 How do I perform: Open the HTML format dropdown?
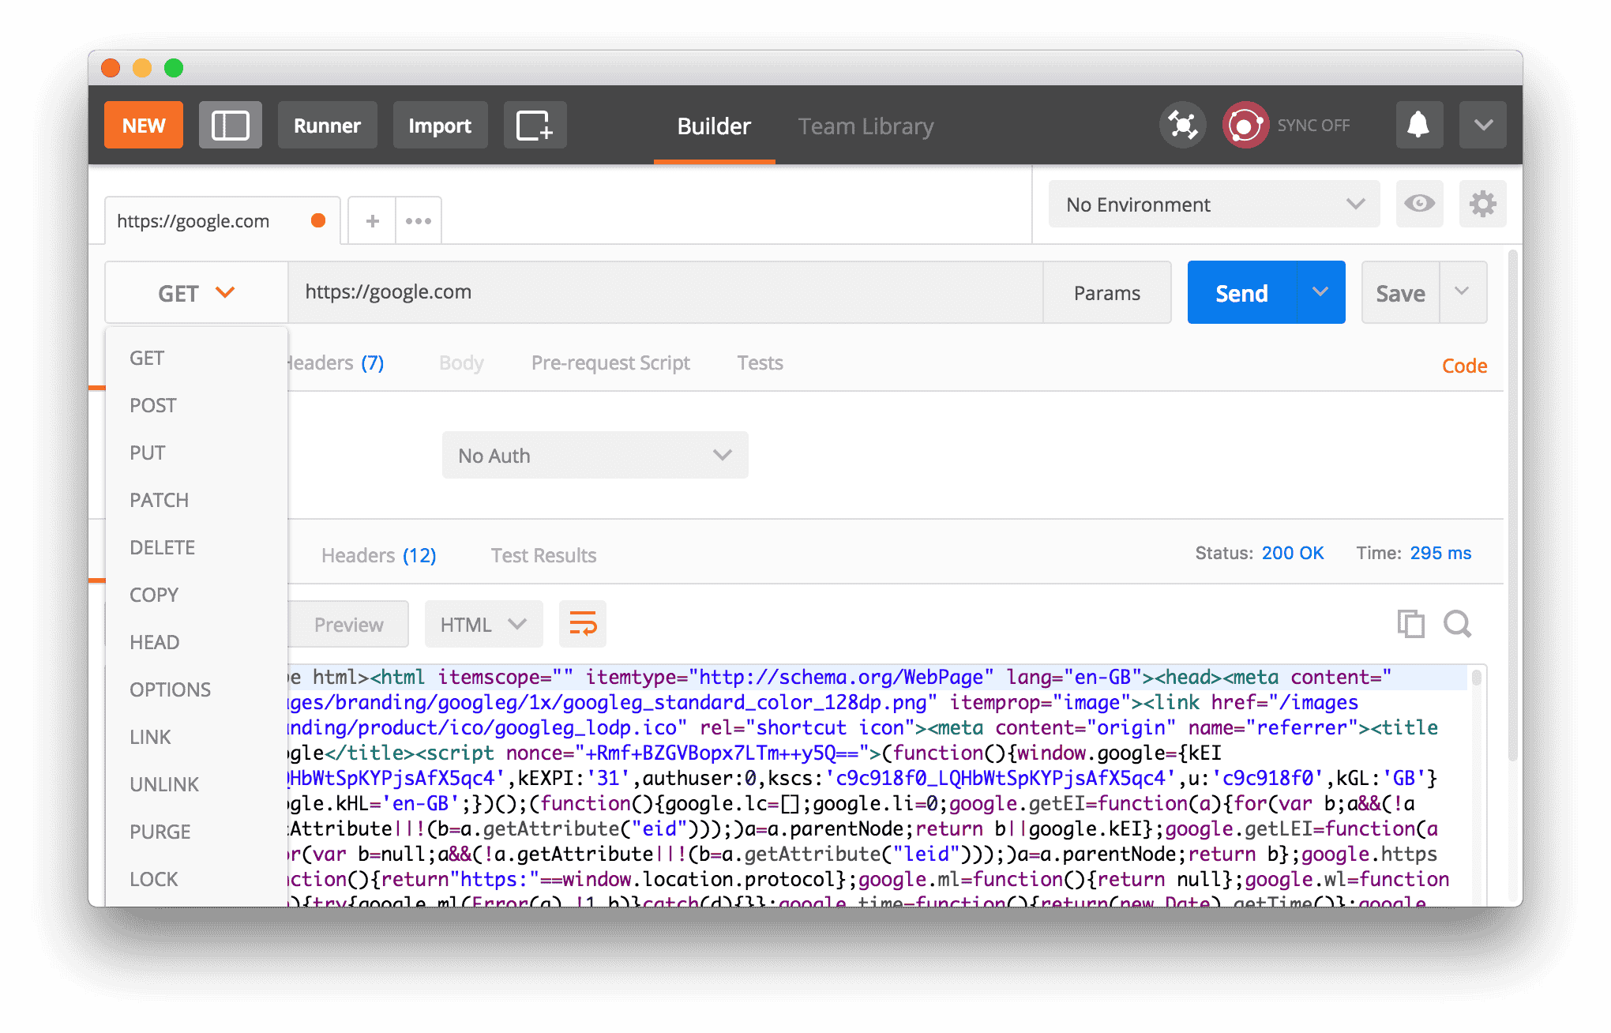483,625
